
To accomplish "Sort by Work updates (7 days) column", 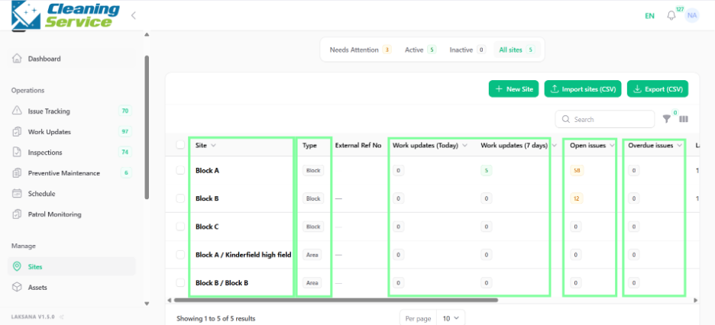I will click(519, 146).
